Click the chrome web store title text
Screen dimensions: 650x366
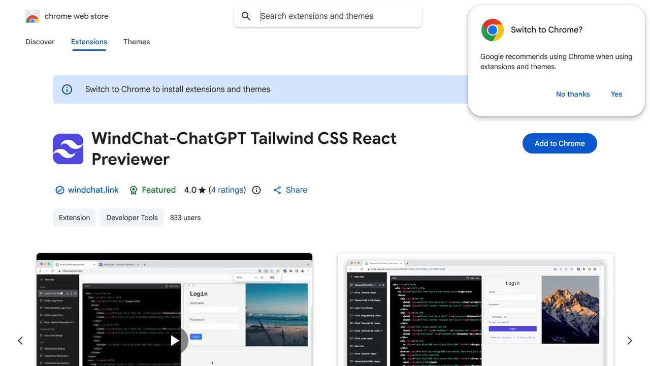click(x=77, y=16)
